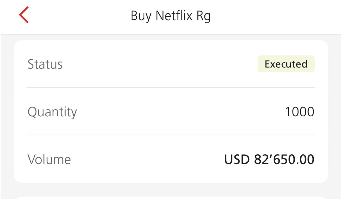The image size is (342, 199).
Task: Click the "USD" currency code in Volume
Action: (237, 159)
